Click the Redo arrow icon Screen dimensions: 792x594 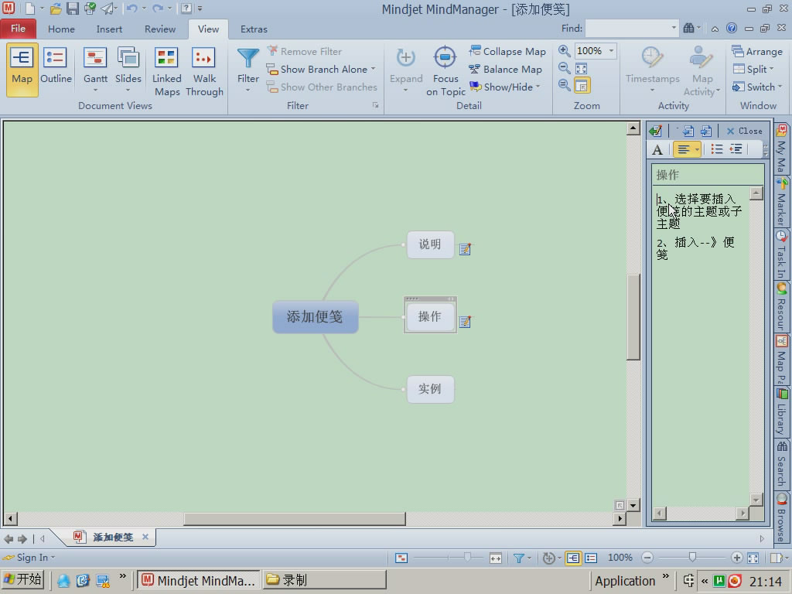158,9
